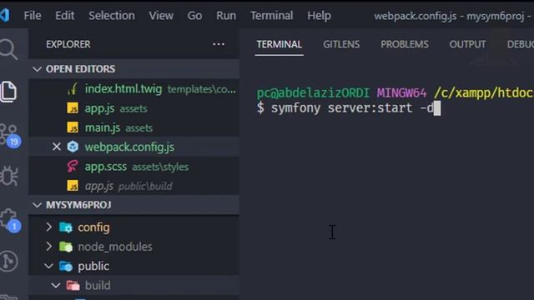Open the Selection menu

click(112, 16)
